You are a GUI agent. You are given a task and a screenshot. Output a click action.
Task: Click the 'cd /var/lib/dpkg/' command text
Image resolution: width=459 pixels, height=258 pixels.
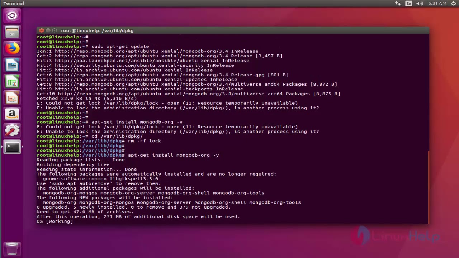[117, 136]
